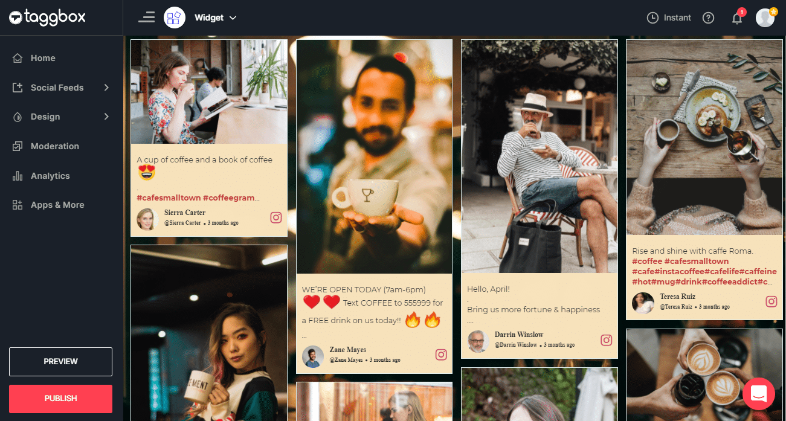Click the PREVIEW button
This screenshot has height=421, width=786.
click(60, 361)
